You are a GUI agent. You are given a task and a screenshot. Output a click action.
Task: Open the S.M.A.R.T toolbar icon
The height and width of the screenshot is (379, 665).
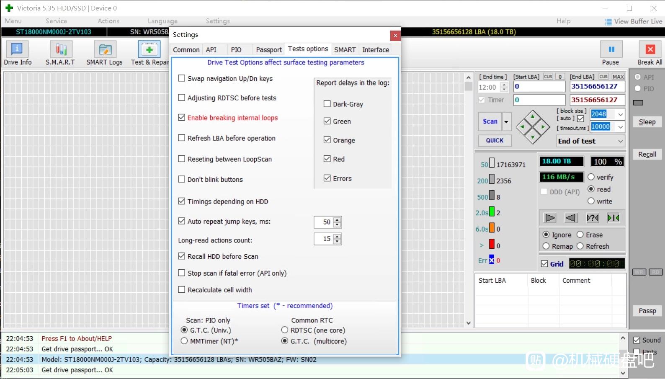pos(61,49)
